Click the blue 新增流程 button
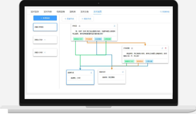Screen dimensions: 196x114 coord(45,18)
